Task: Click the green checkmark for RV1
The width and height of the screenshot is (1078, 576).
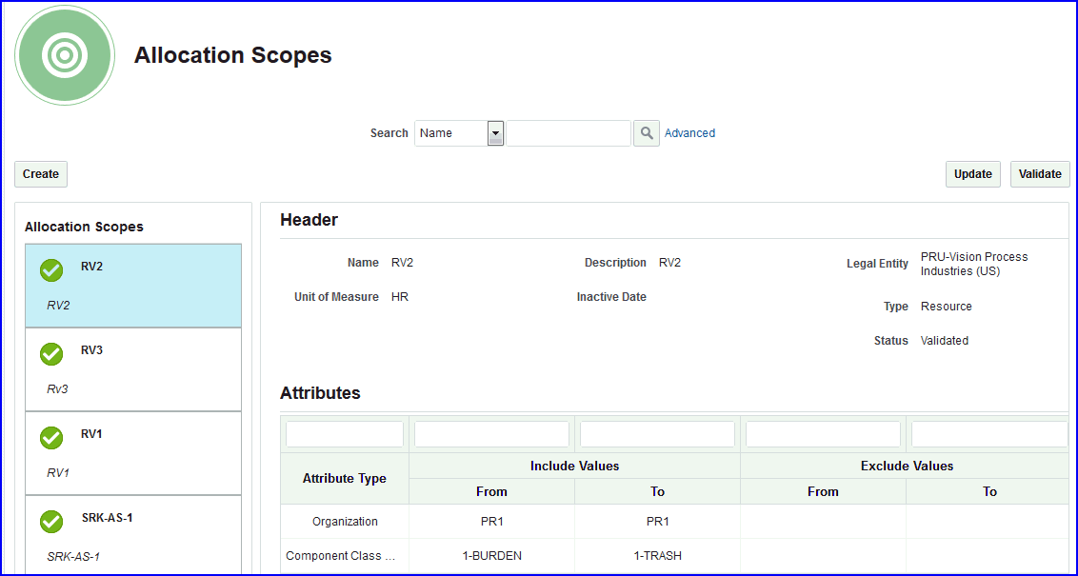Action: 51,438
